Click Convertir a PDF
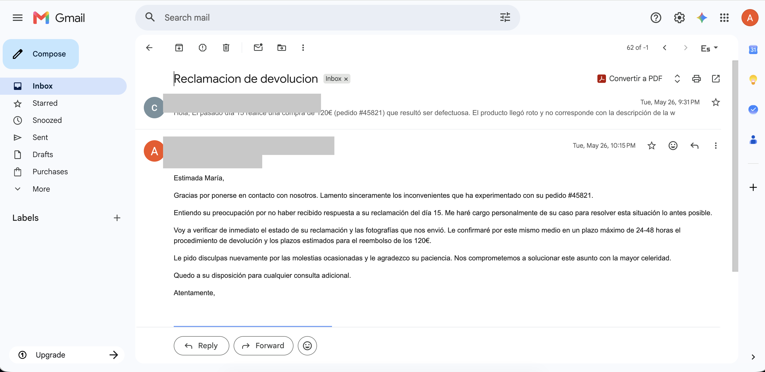The image size is (765, 372). (x=630, y=78)
